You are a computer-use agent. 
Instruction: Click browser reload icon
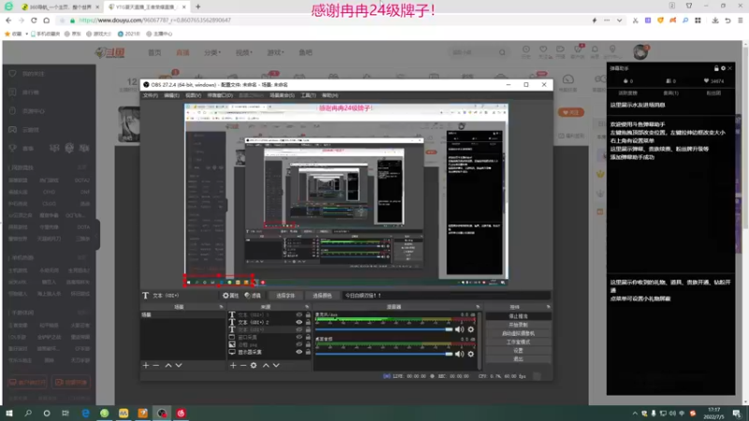tap(34, 21)
